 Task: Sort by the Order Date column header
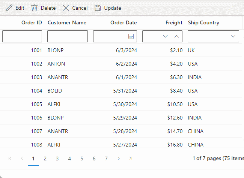coord(124,23)
